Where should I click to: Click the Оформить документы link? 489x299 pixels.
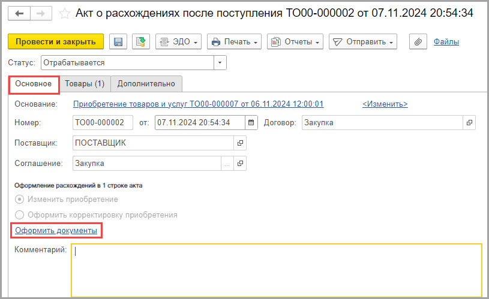(x=56, y=231)
